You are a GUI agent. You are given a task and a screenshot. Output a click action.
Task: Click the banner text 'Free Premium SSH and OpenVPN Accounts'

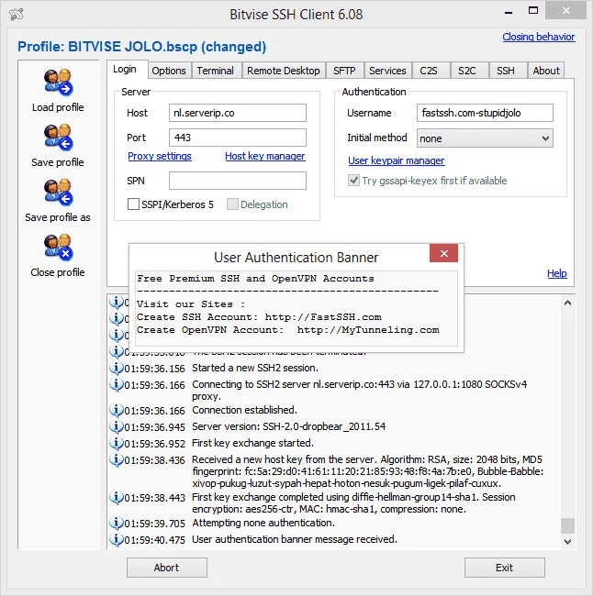(255, 279)
